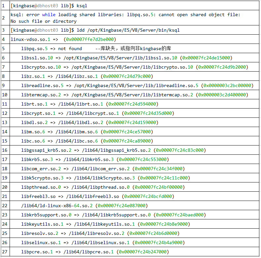Viewport: 261px width, 258px height.
Task: Click the libkrb5support.so.0 line
Action: [114, 215]
